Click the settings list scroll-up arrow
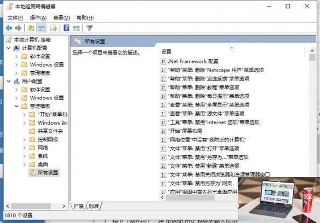Viewport: 320px width, 223px height. coord(312,51)
